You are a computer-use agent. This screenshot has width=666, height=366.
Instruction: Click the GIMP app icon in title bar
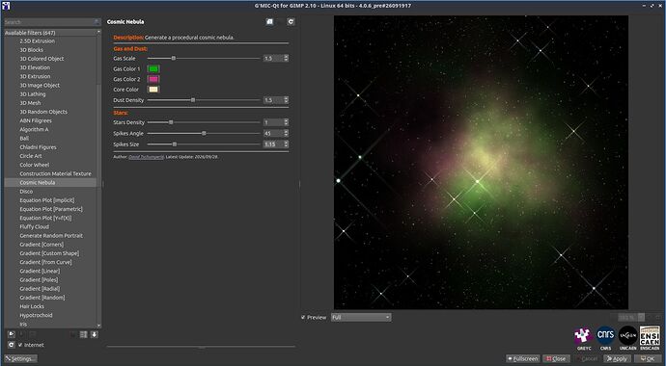pyautogui.click(x=6, y=6)
